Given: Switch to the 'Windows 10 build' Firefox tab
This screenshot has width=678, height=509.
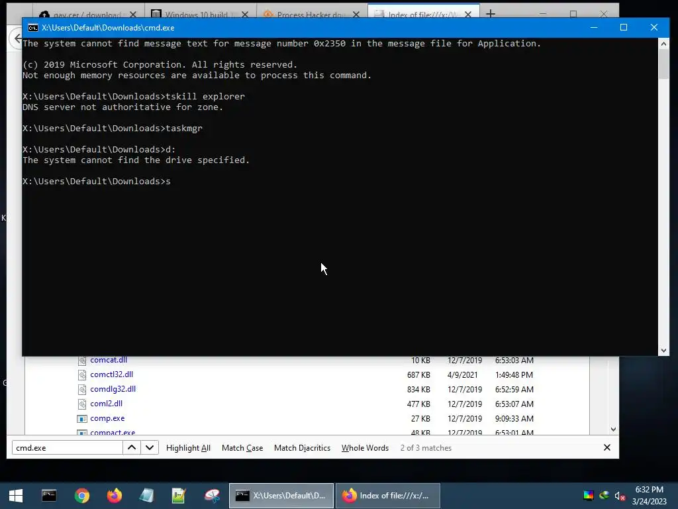Looking at the screenshot, I should point(193,15).
